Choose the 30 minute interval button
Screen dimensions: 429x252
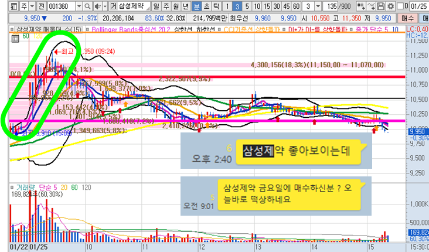point(277,6)
